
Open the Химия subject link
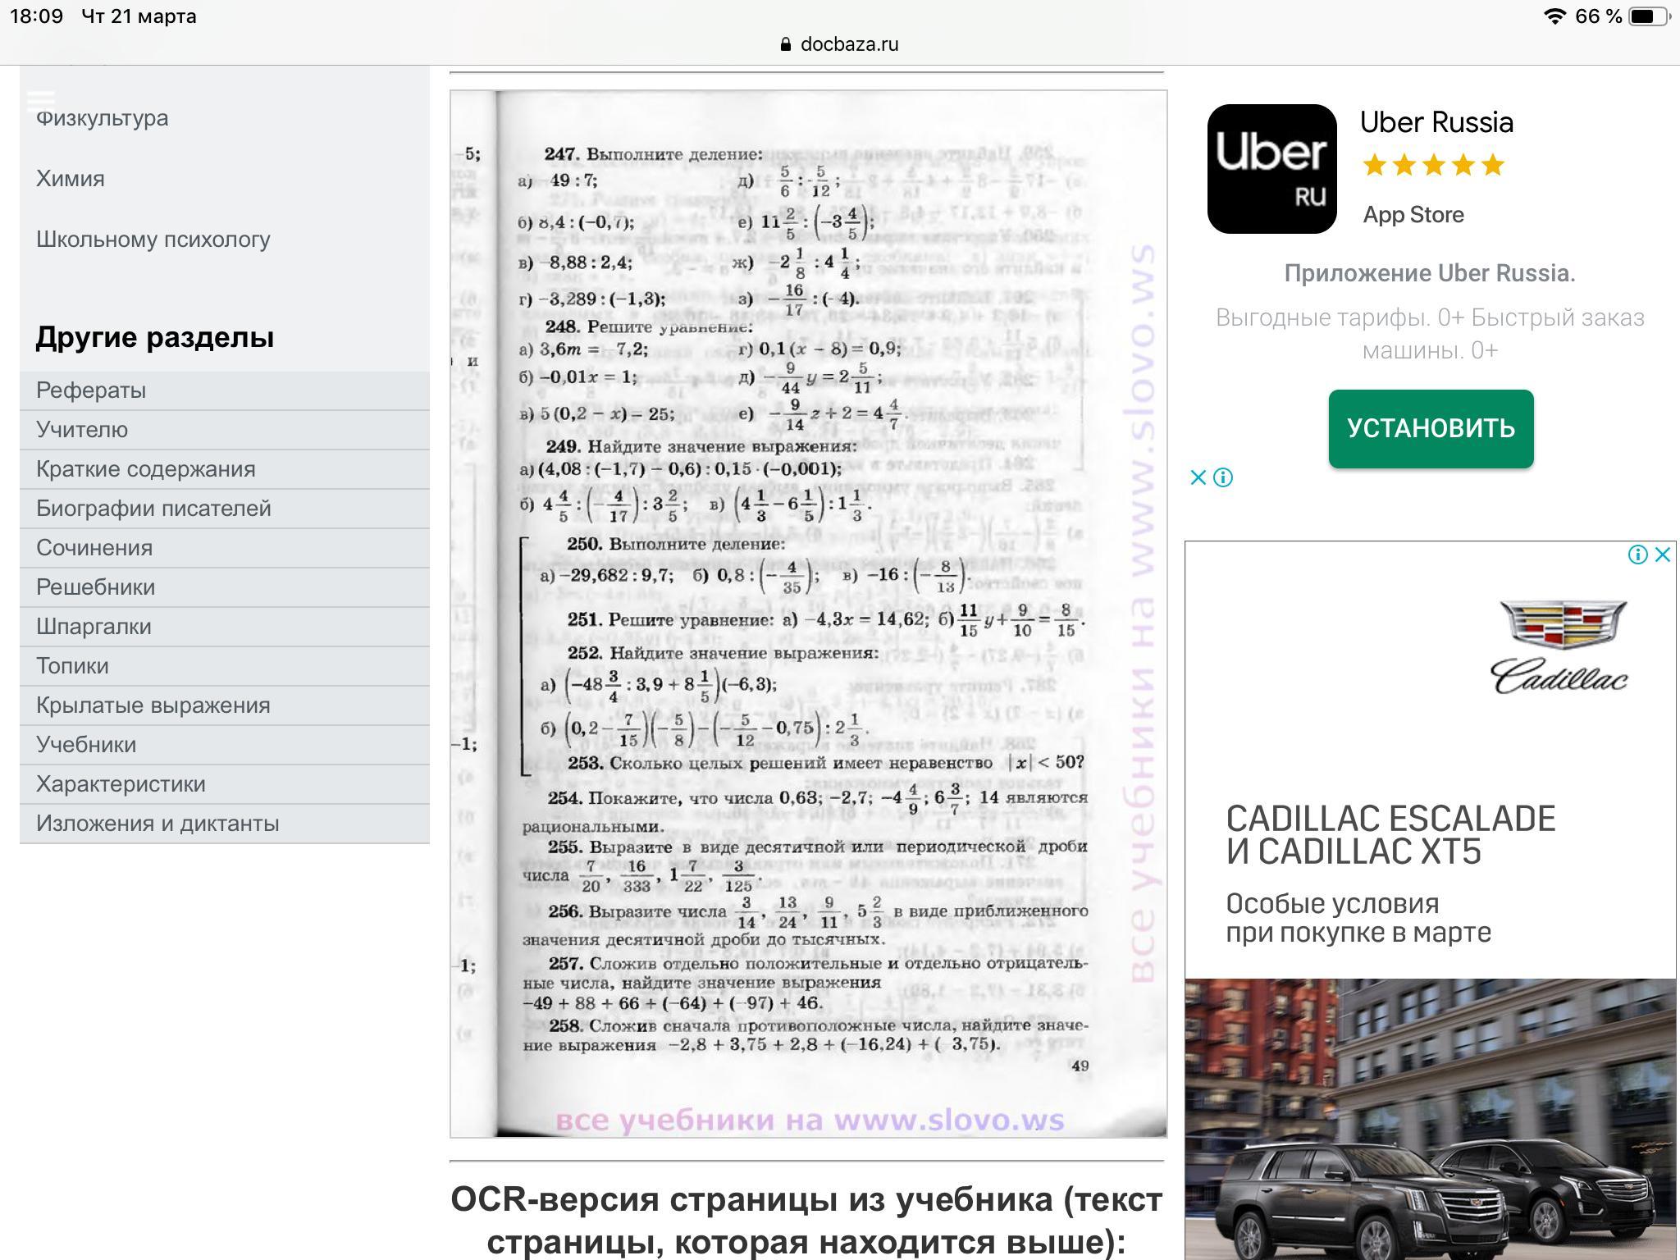(x=71, y=179)
